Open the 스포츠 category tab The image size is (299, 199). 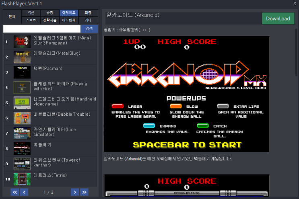pos(31,20)
